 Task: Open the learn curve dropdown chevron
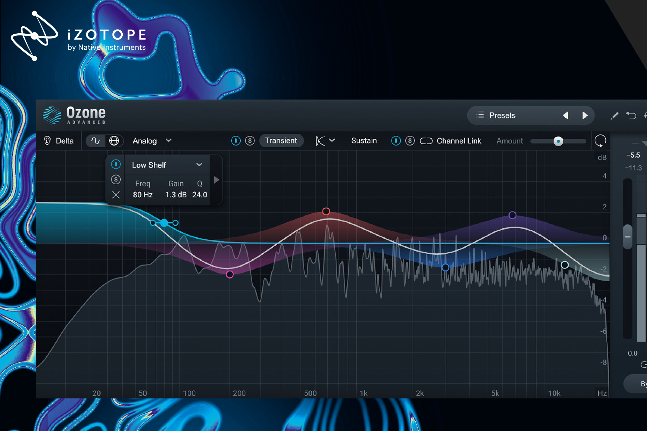pos(332,140)
